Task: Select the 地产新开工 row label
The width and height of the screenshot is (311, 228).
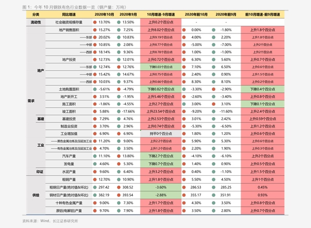Action: click(x=69, y=97)
